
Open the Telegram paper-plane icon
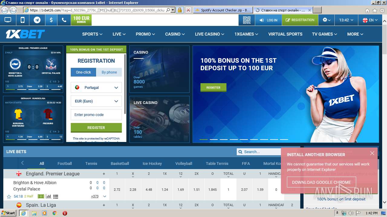click(x=37, y=20)
